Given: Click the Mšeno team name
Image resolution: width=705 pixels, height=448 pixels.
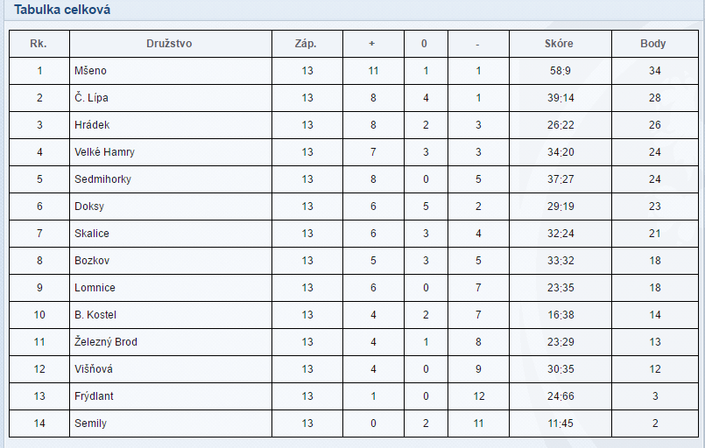Looking at the screenshot, I should [x=90, y=71].
